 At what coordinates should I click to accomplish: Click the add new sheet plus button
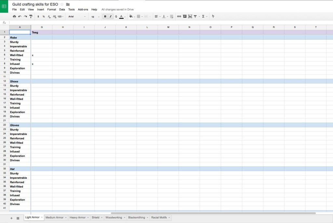(x=11, y=218)
